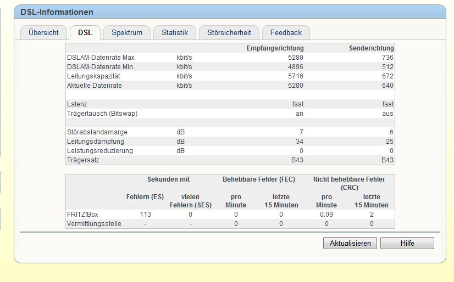The width and height of the screenshot is (454, 282).
Task: Click the Bitswap value 'aus'
Action: (387, 114)
